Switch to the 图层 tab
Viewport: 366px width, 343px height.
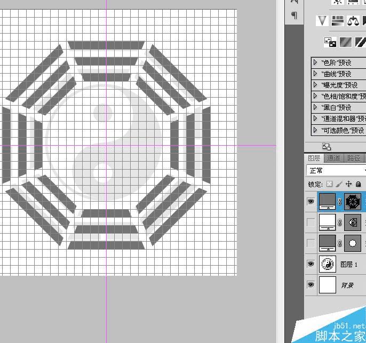pyautogui.click(x=314, y=158)
